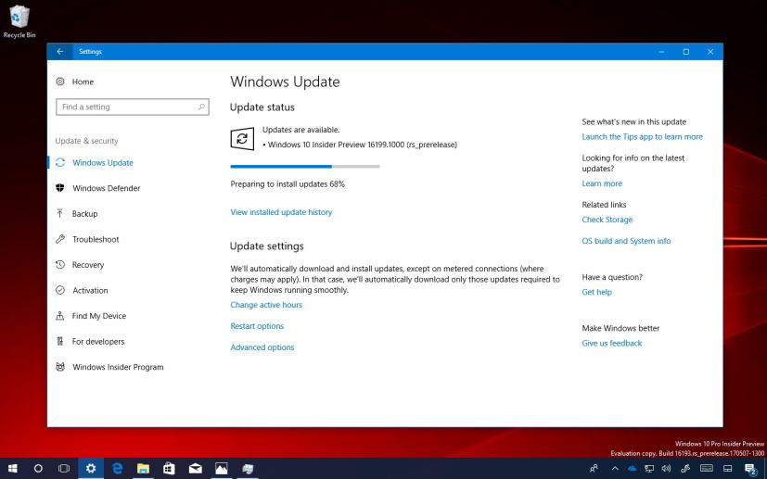
Task: Open File Explorer from the taskbar
Action: 143,469
